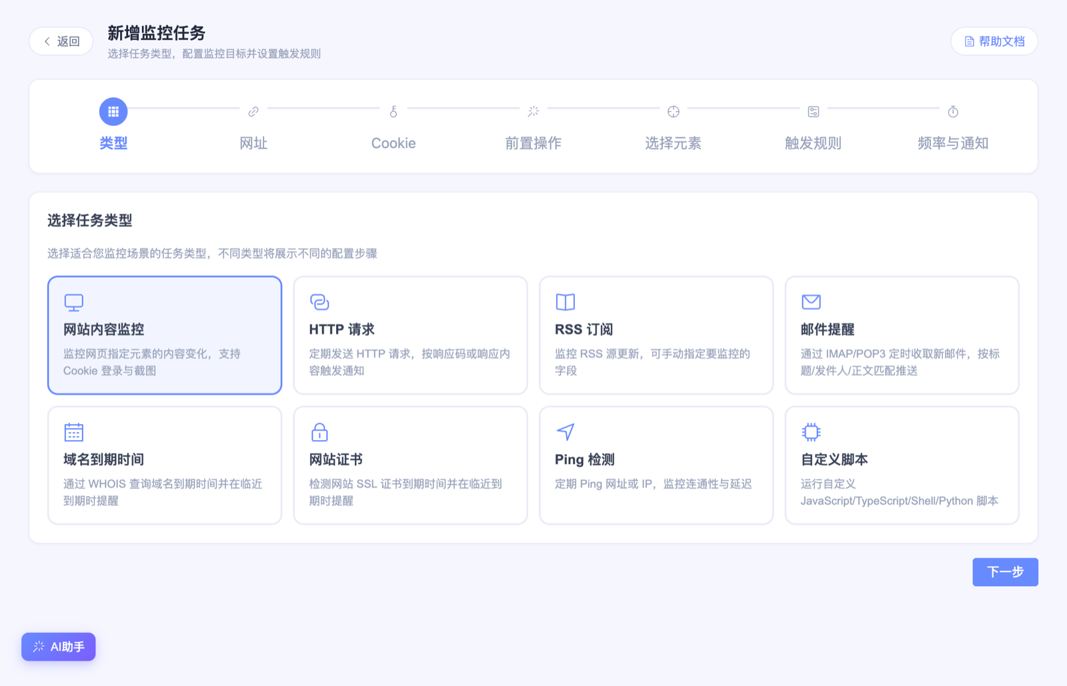Click the sparkle icon in AI助手 button
Screen dimensions: 1067x686
(39, 647)
